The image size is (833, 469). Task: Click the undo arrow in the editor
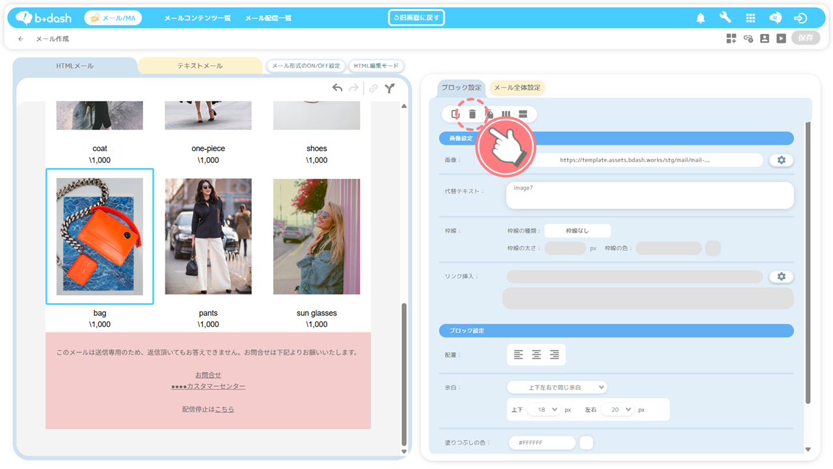click(x=337, y=88)
